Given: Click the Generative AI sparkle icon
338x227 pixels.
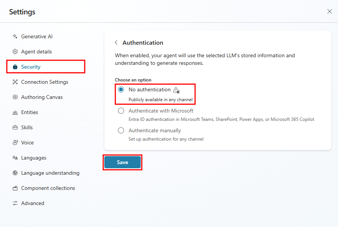Looking at the screenshot, I should pyautogui.click(x=15, y=36).
